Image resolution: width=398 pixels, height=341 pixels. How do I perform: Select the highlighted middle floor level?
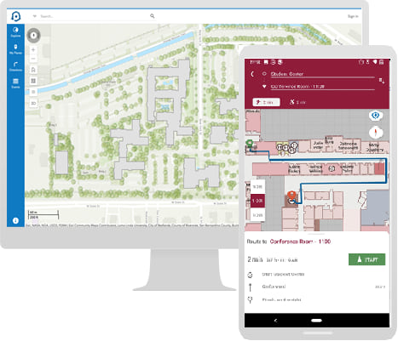click(257, 201)
